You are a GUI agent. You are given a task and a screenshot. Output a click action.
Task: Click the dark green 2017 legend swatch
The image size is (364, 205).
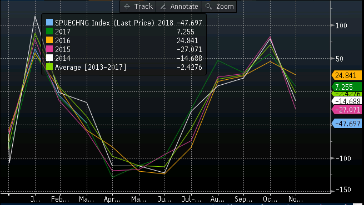49,31
